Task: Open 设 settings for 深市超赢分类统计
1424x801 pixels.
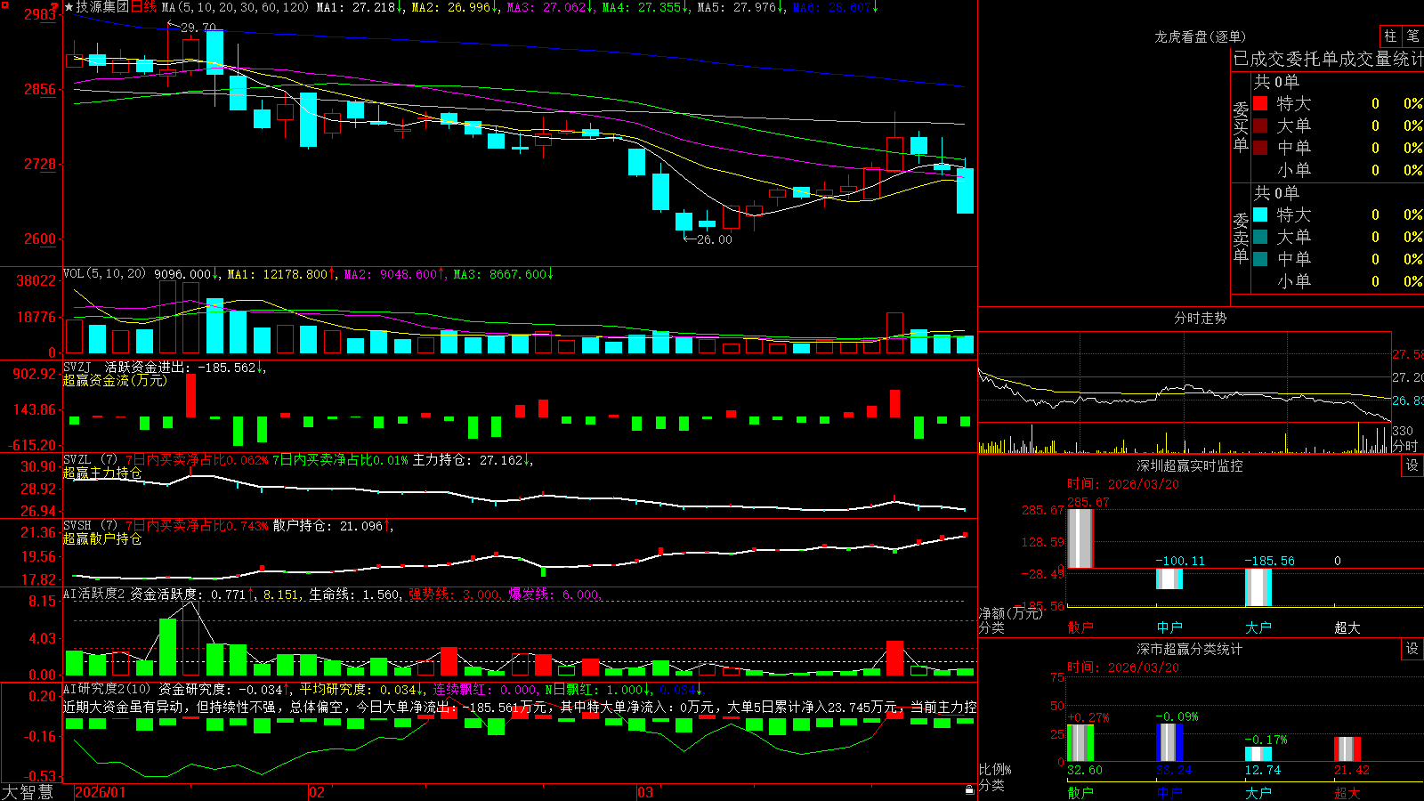Action: tap(1412, 649)
